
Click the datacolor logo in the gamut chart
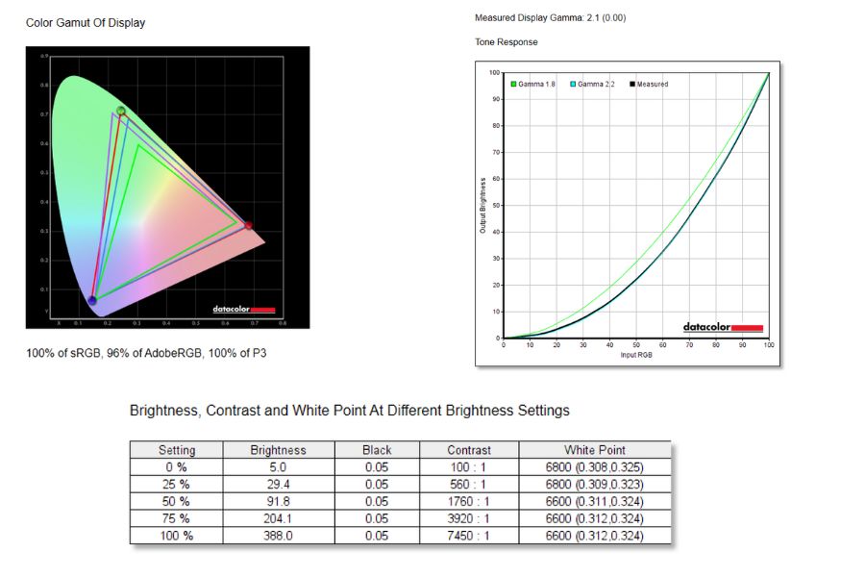[244, 310]
